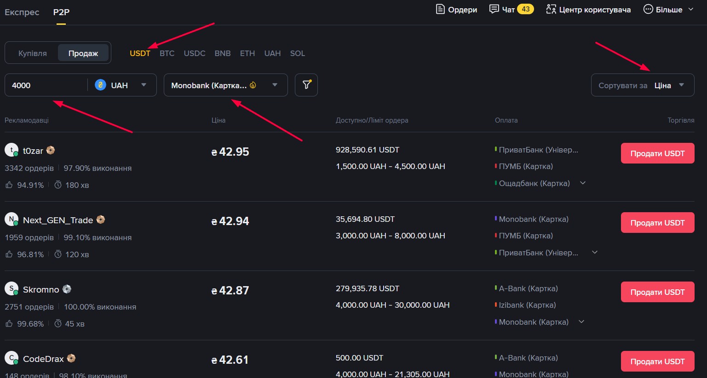This screenshot has width=707, height=378.
Task: Click thumbs-up icon next to 94.91%
Action: [9, 185]
